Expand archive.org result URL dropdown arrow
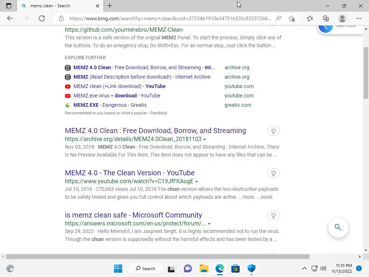Image resolution: width=369 pixels, height=277 pixels. click(205, 140)
